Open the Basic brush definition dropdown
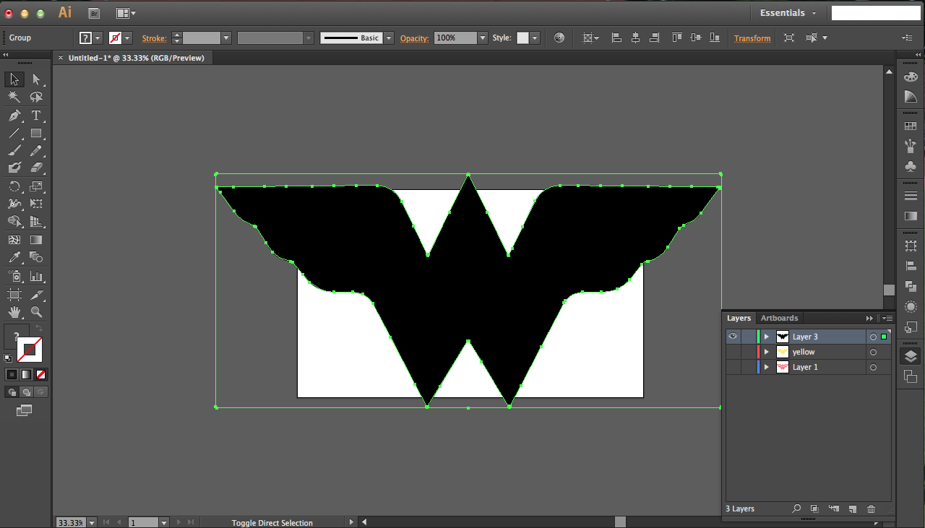 (389, 38)
